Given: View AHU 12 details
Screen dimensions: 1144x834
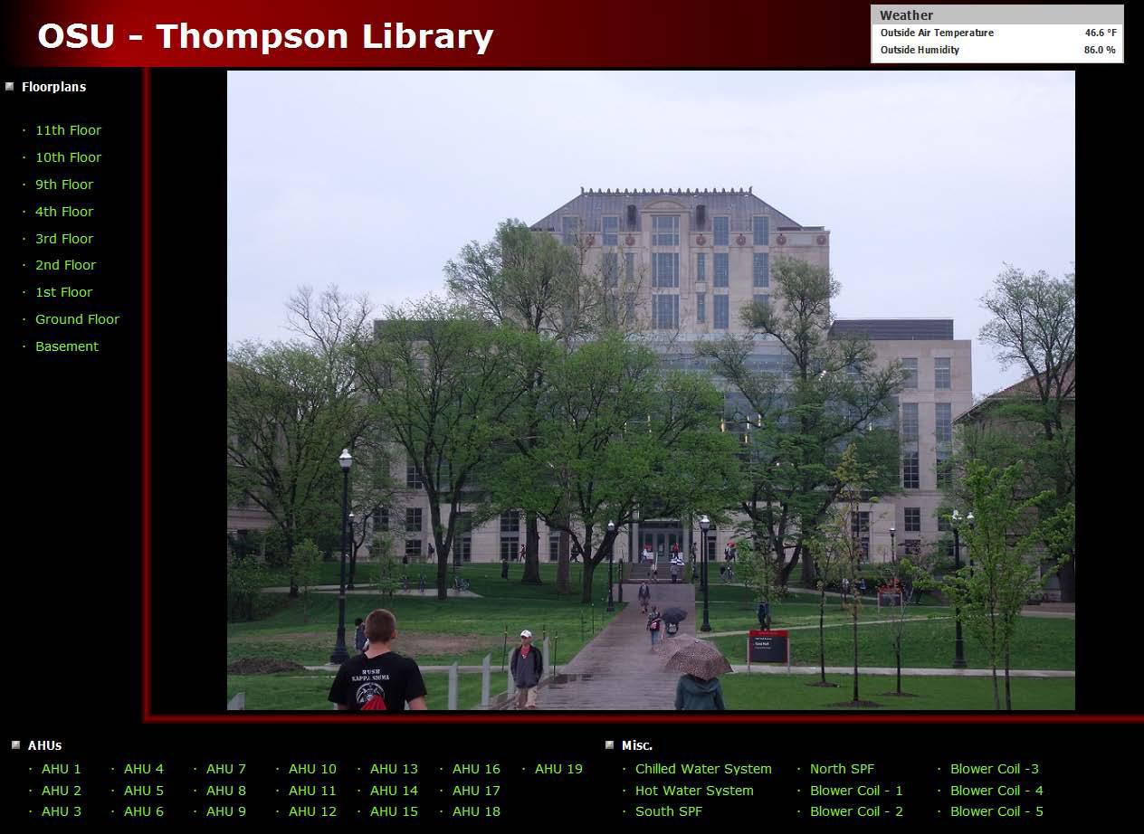Looking at the screenshot, I should coord(312,811).
